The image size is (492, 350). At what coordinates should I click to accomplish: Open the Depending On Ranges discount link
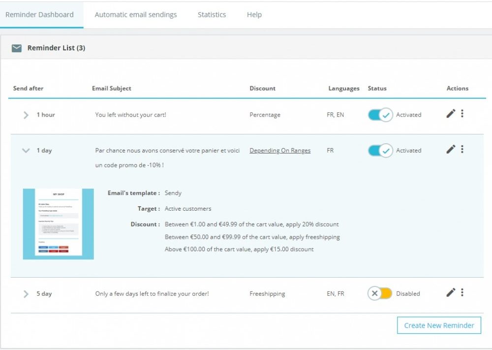click(280, 151)
